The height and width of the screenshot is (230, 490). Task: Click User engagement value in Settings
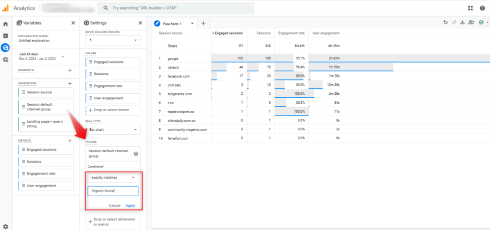click(113, 98)
